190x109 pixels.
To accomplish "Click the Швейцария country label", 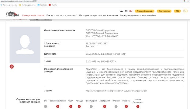I will click(91, 101).
